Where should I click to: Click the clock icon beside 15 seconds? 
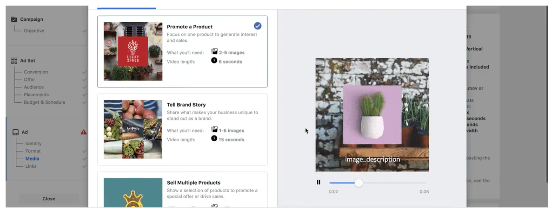pos(214,139)
